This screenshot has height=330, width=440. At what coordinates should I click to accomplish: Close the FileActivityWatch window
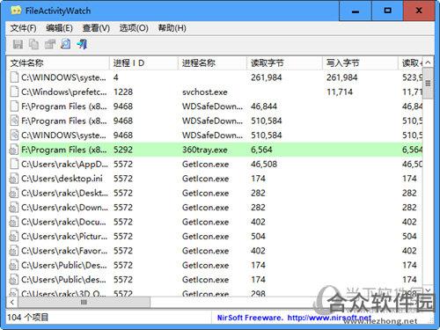(x=419, y=11)
